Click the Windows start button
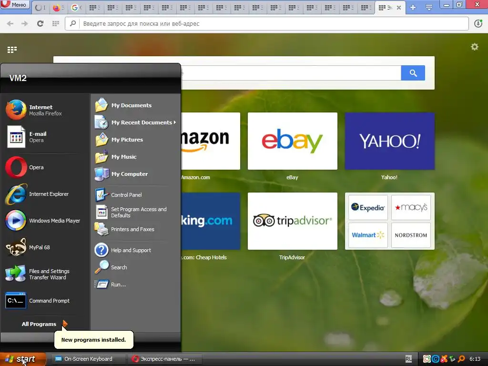 point(22,359)
